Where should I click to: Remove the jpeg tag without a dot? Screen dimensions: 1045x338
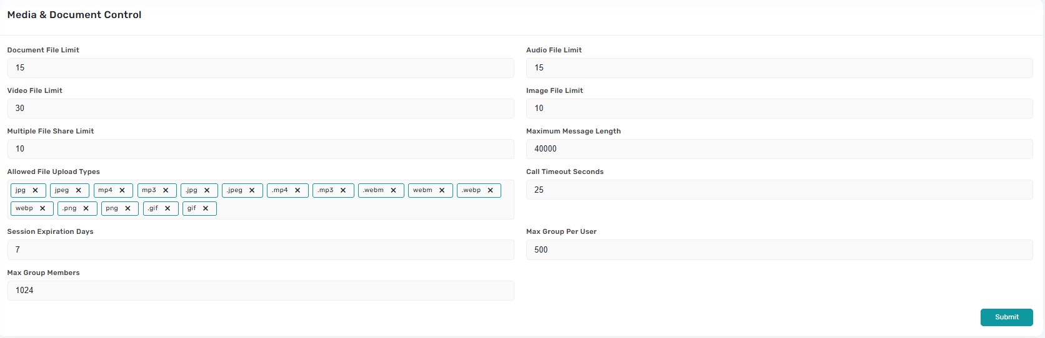[x=78, y=190]
